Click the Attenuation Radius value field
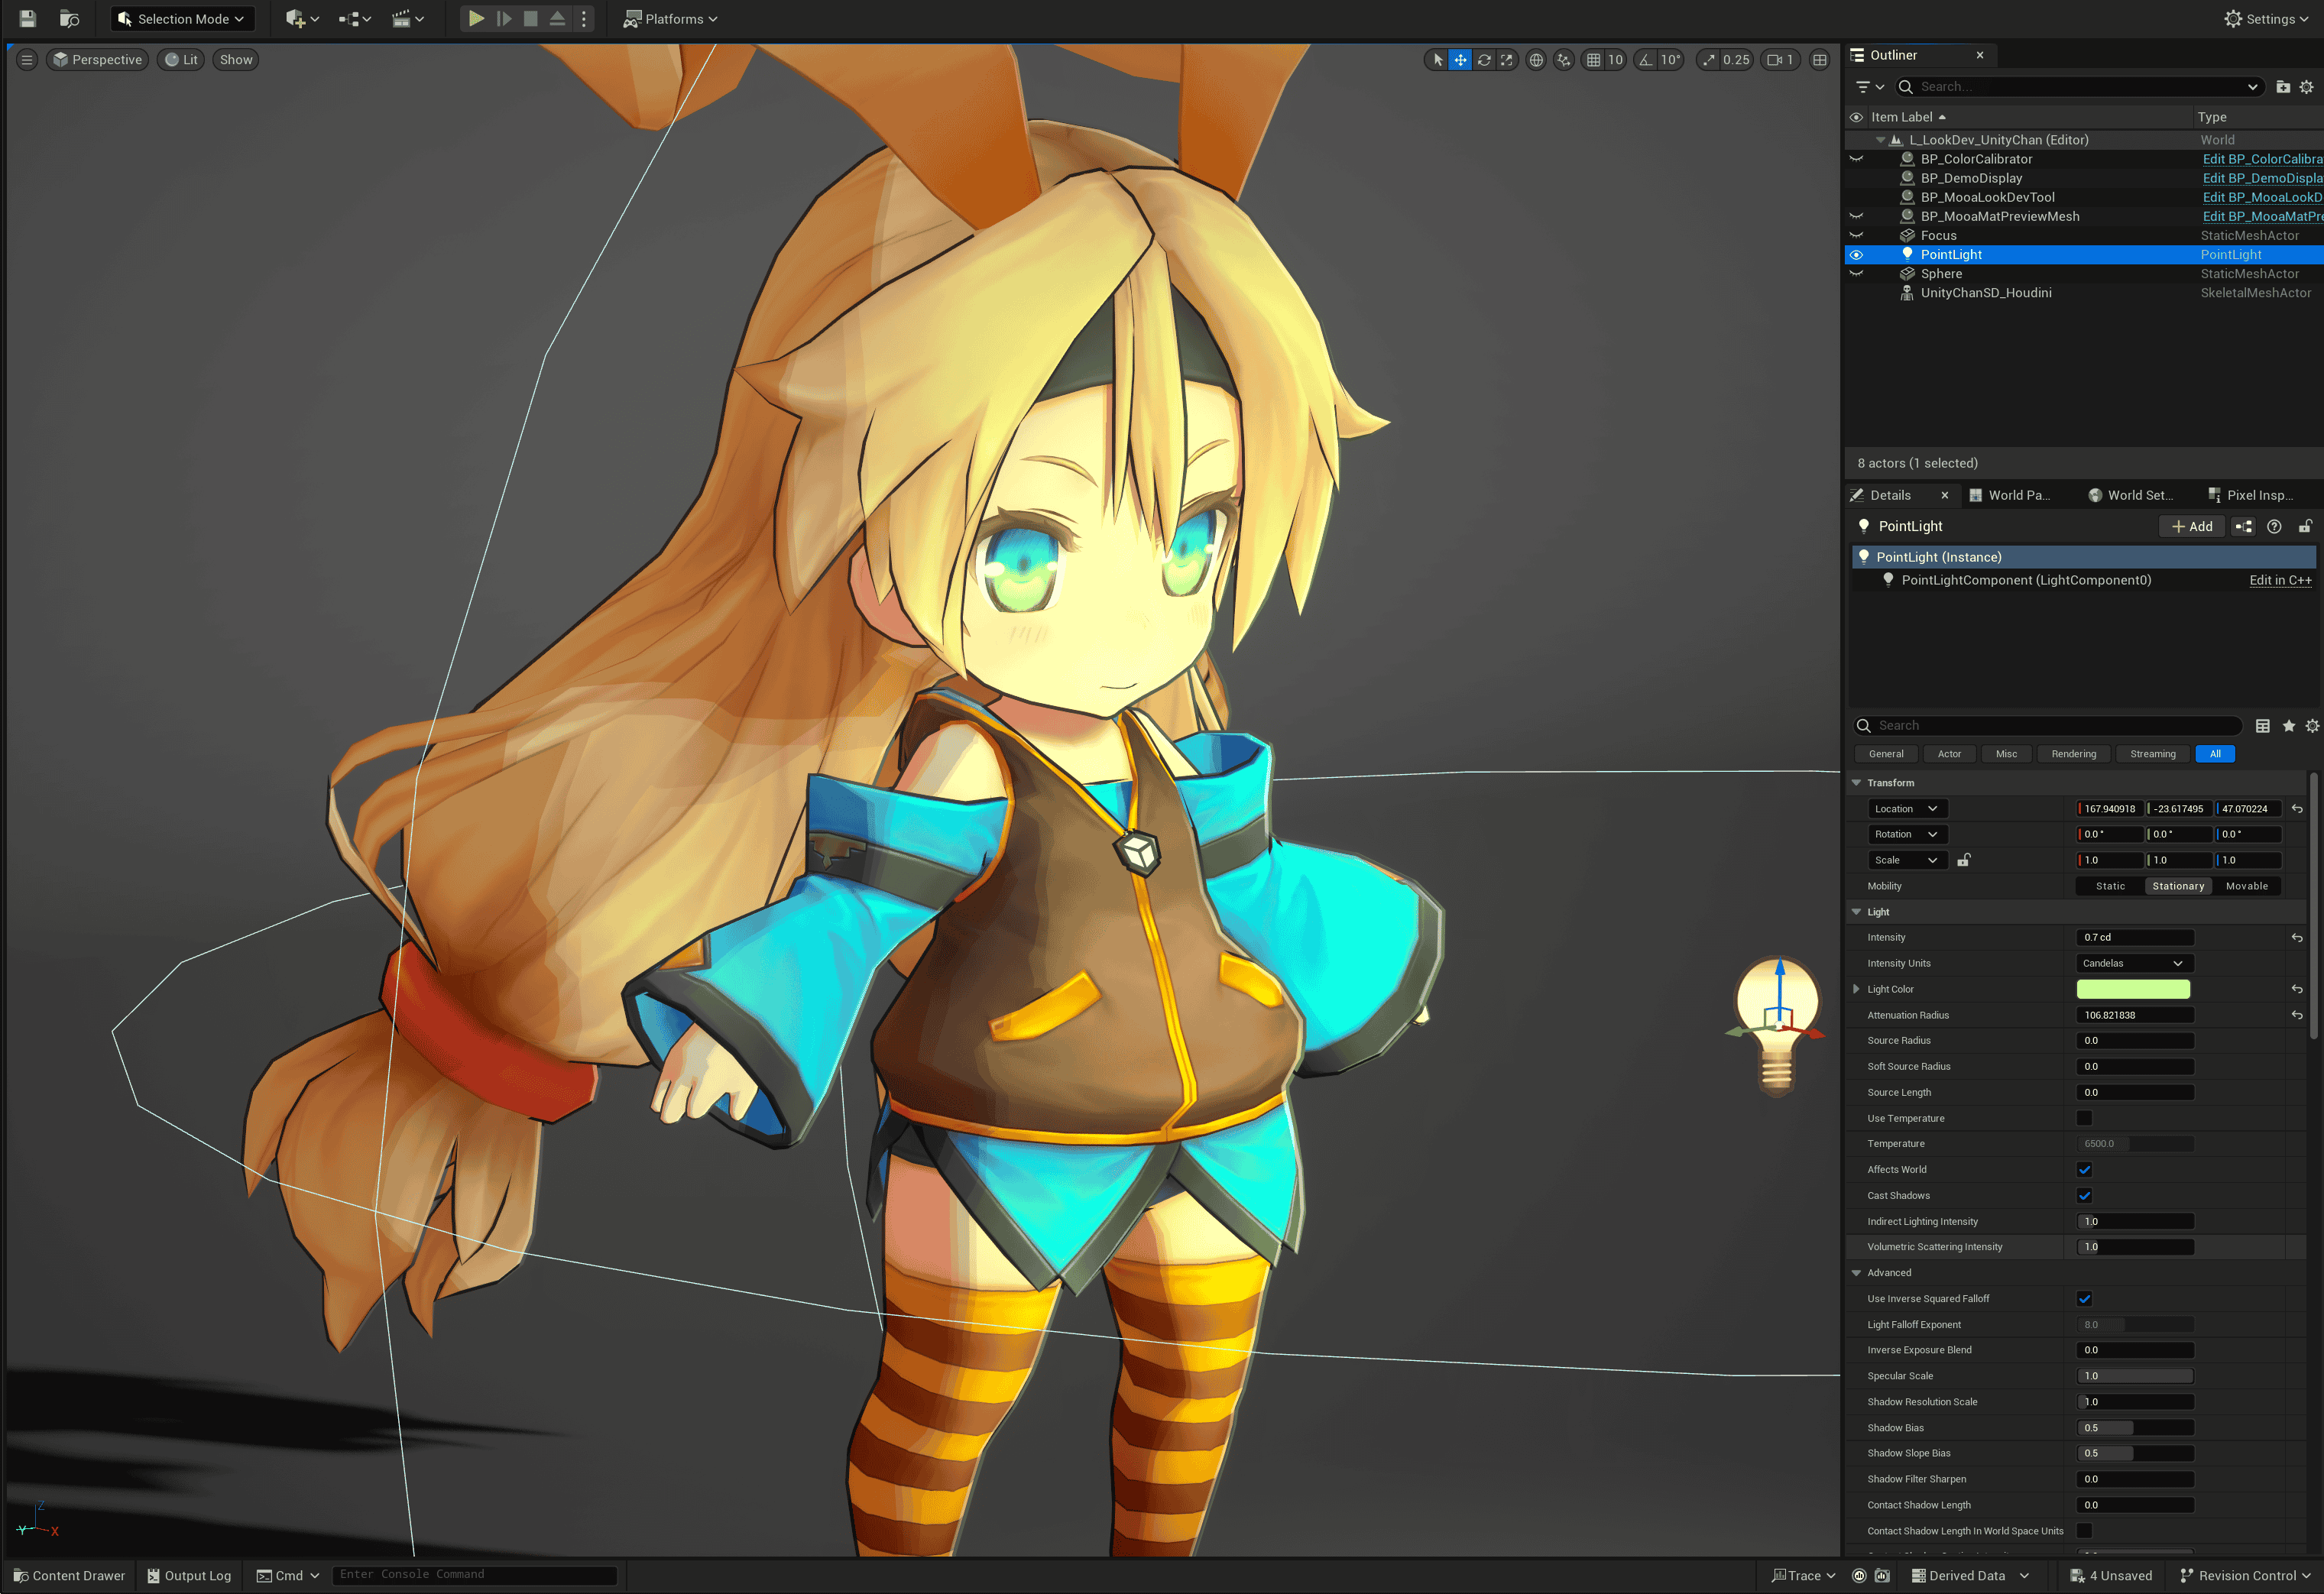This screenshot has height=1594, width=2324. (2135, 1015)
